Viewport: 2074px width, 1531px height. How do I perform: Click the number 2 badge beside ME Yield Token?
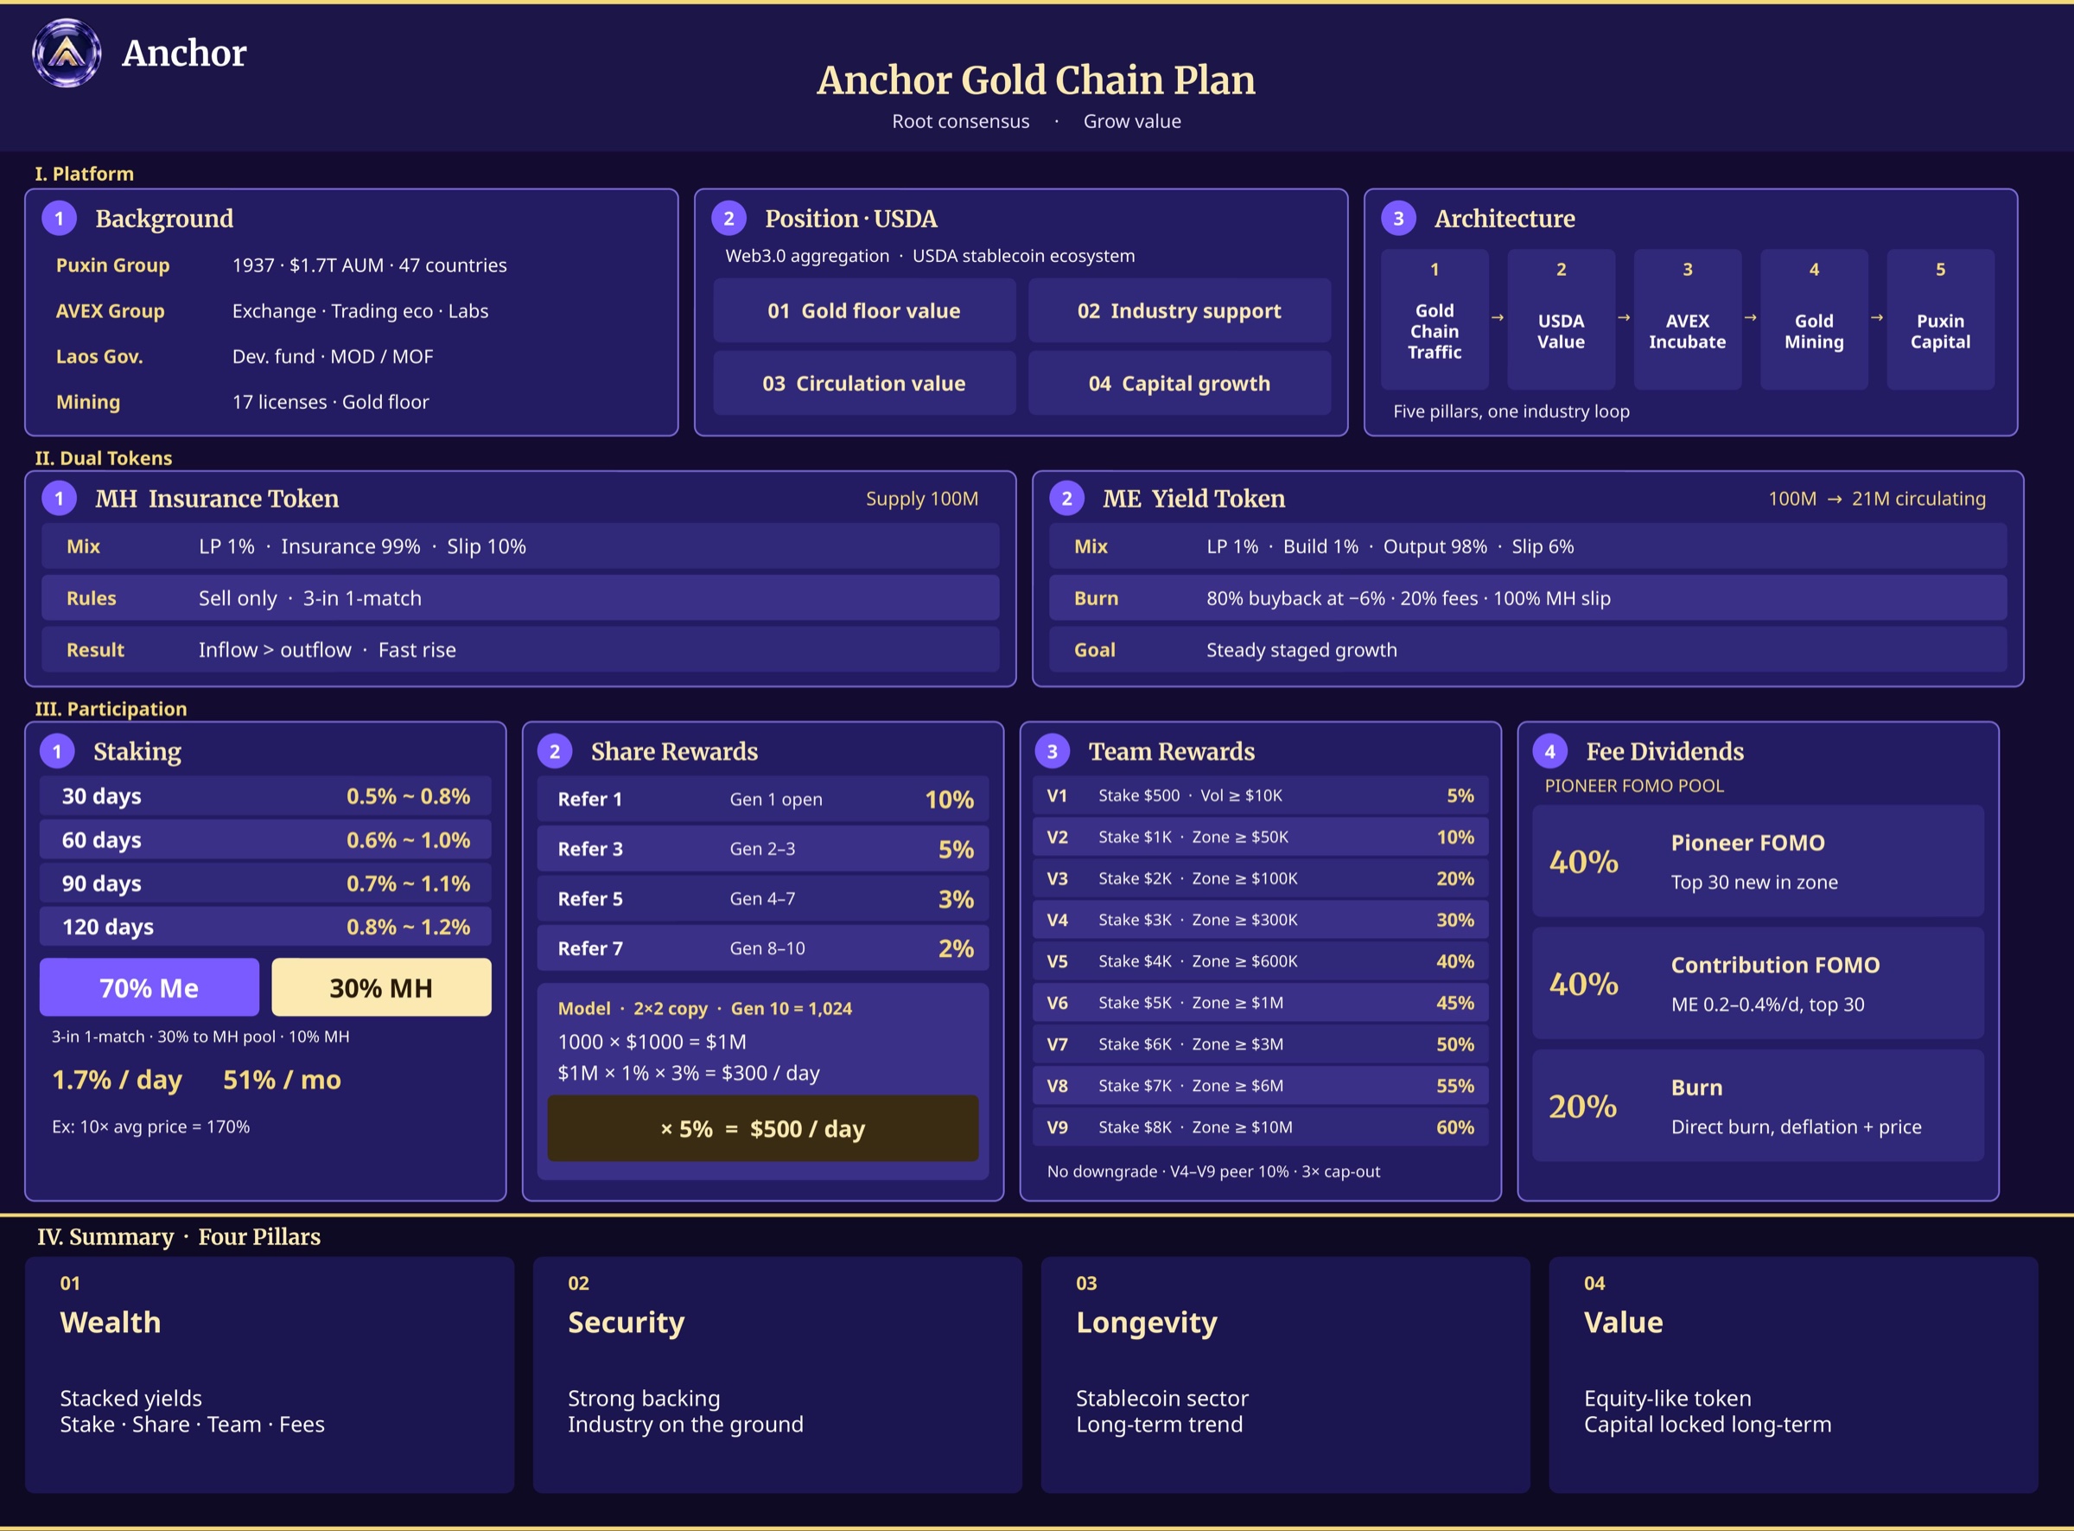pos(1067,499)
